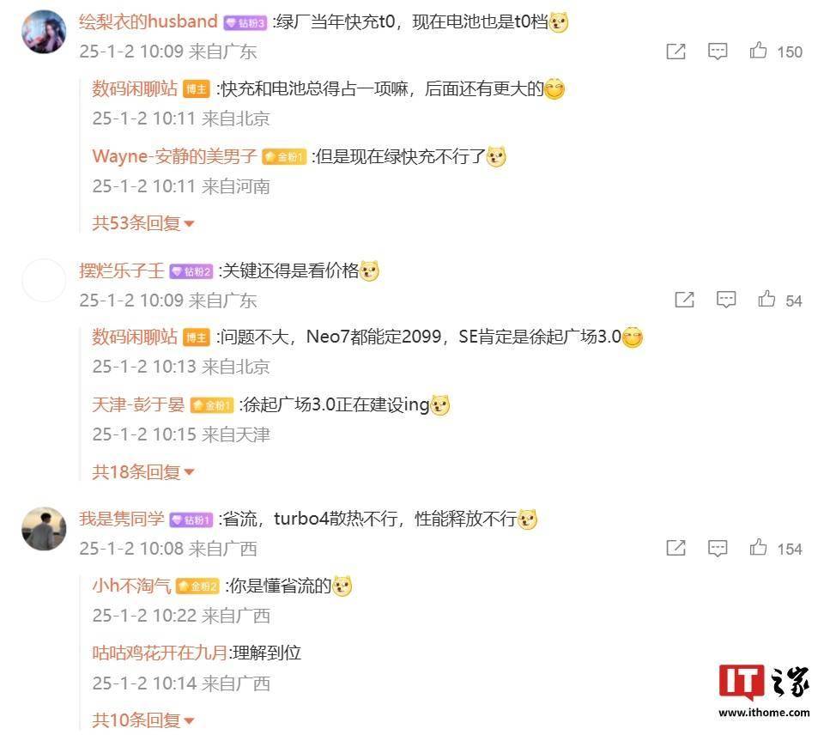
Task: Click the 钻粉3 badge next to 绘梨衣的husband
Action: 245,23
